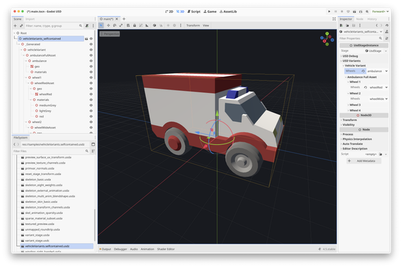
Task: Choose the Move Mode tool
Action: click(x=108, y=25)
